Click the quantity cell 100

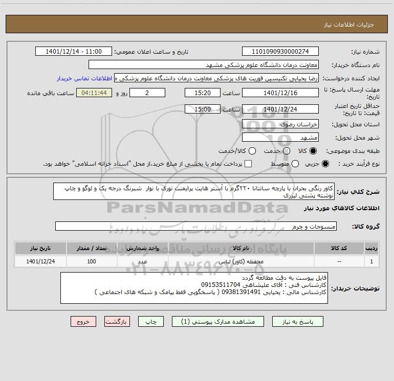92,261
